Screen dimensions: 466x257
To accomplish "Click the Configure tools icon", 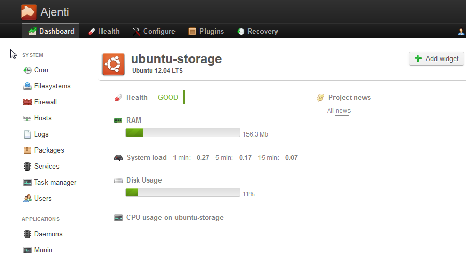I will tap(136, 32).
